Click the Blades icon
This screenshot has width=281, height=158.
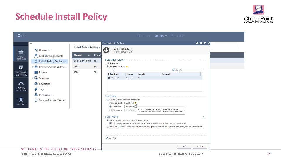[36, 72]
